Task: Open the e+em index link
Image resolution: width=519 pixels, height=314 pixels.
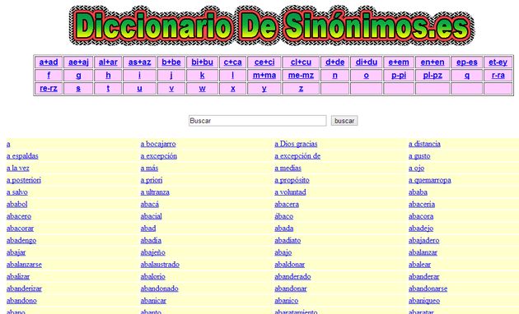Action: coord(399,62)
